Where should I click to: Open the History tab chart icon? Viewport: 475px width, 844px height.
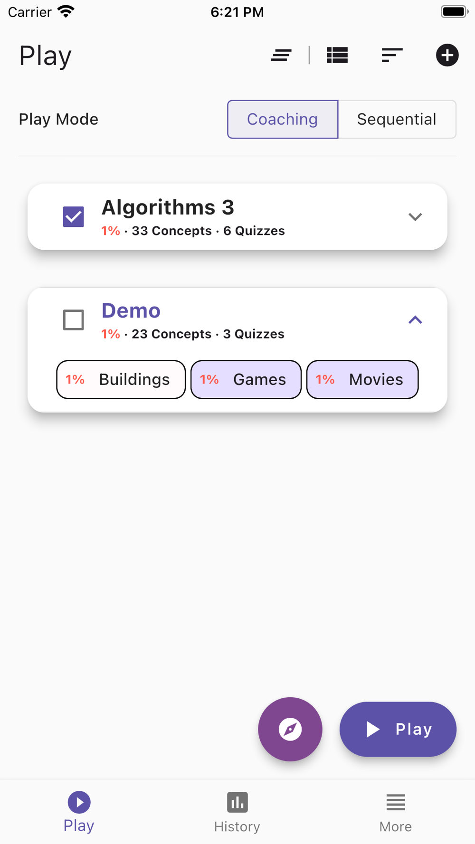coord(237,802)
